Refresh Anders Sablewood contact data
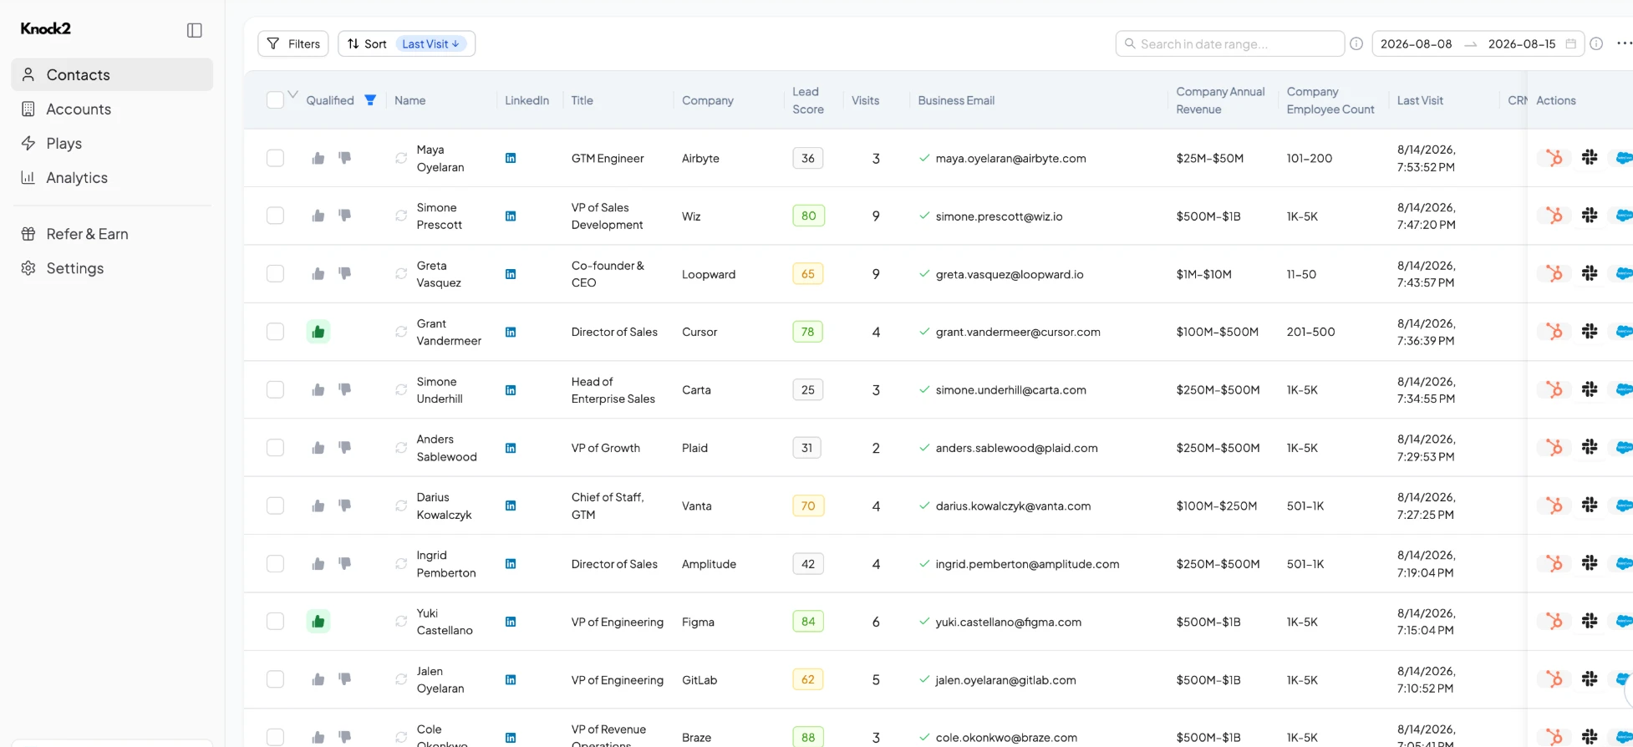 401,448
